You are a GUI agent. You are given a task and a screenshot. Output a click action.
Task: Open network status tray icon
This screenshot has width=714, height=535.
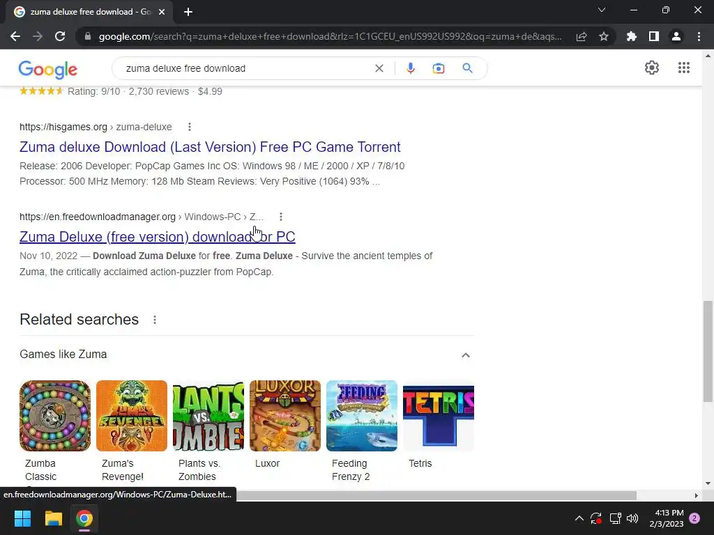[615, 518]
